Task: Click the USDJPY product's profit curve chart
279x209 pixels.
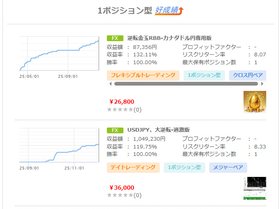Action: [x=59, y=146]
